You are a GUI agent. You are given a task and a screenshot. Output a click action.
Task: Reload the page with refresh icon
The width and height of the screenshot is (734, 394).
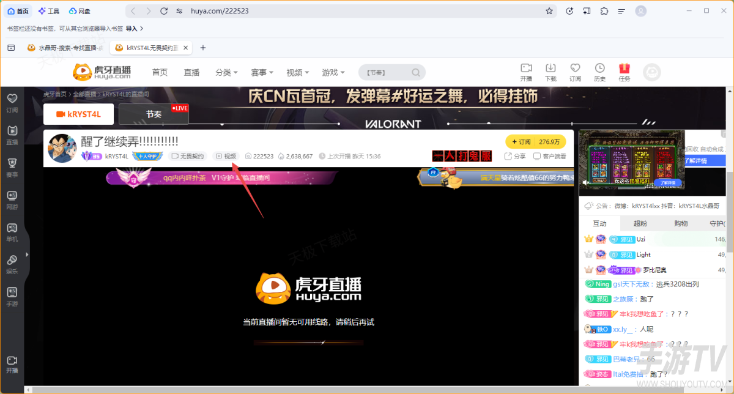[x=164, y=11]
